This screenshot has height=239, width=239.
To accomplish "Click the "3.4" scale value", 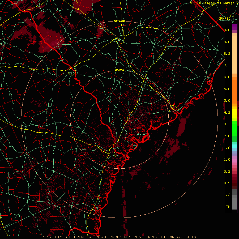I will [227, 124].
